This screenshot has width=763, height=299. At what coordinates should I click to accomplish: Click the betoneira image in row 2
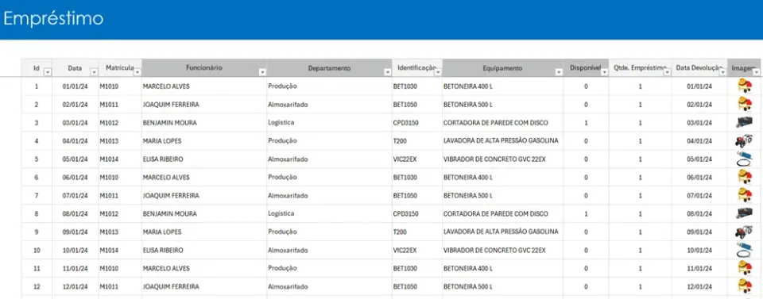(744, 104)
